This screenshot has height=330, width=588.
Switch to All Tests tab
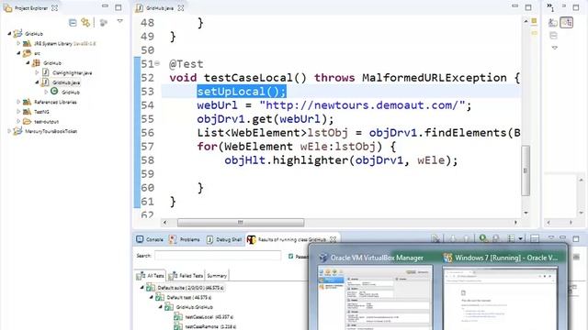pos(151,276)
